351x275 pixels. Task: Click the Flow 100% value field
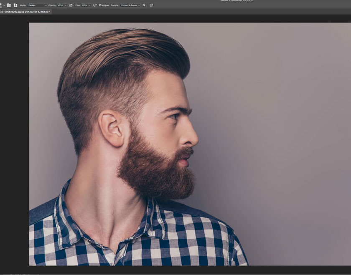click(x=84, y=5)
